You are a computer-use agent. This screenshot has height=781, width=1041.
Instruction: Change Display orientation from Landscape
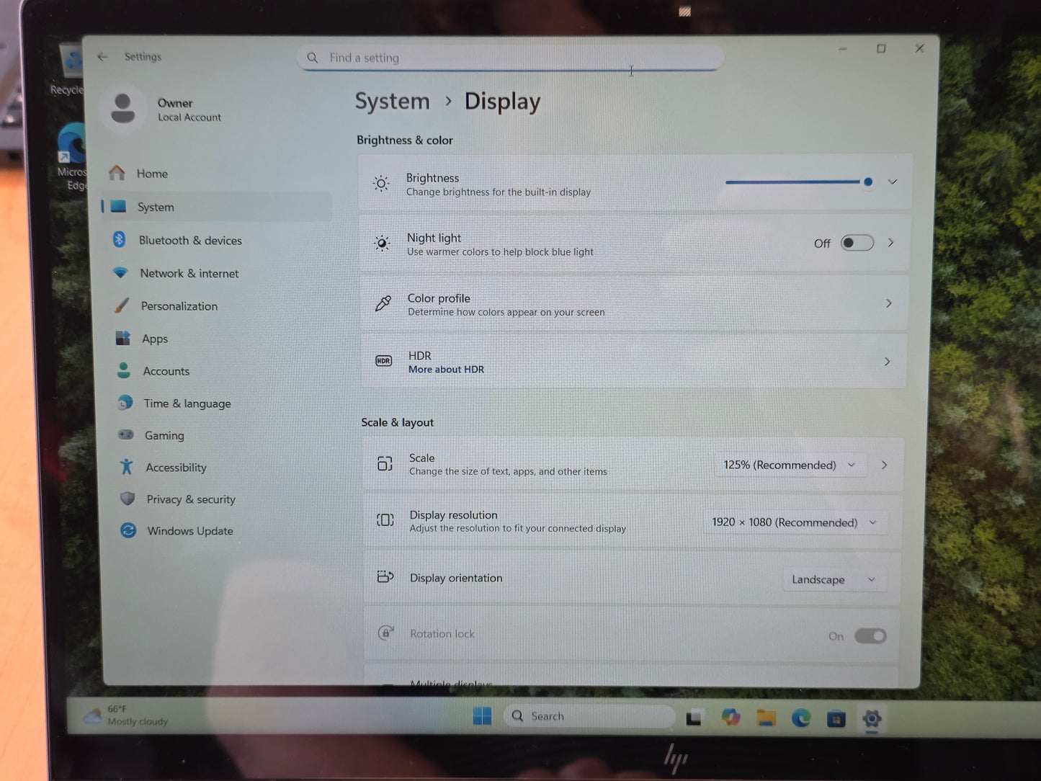coord(834,579)
